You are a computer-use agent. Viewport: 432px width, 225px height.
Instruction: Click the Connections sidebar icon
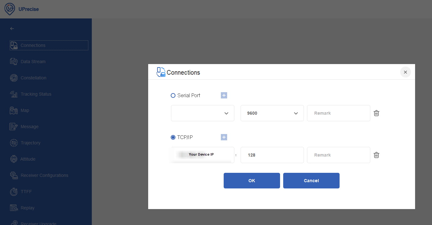[x=14, y=45]
